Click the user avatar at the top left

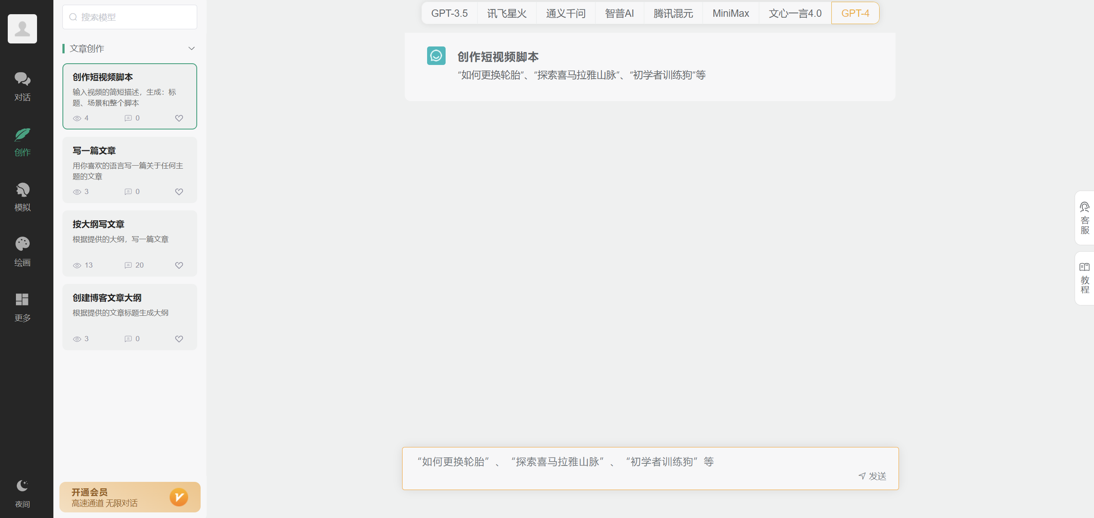click(x=22, y=28)
